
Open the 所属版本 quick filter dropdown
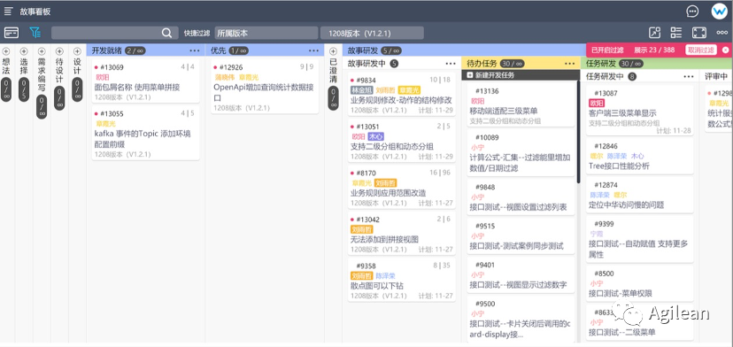tap(266, 34)
